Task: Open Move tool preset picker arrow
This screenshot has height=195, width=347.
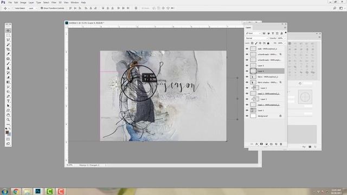Action: 9,8
